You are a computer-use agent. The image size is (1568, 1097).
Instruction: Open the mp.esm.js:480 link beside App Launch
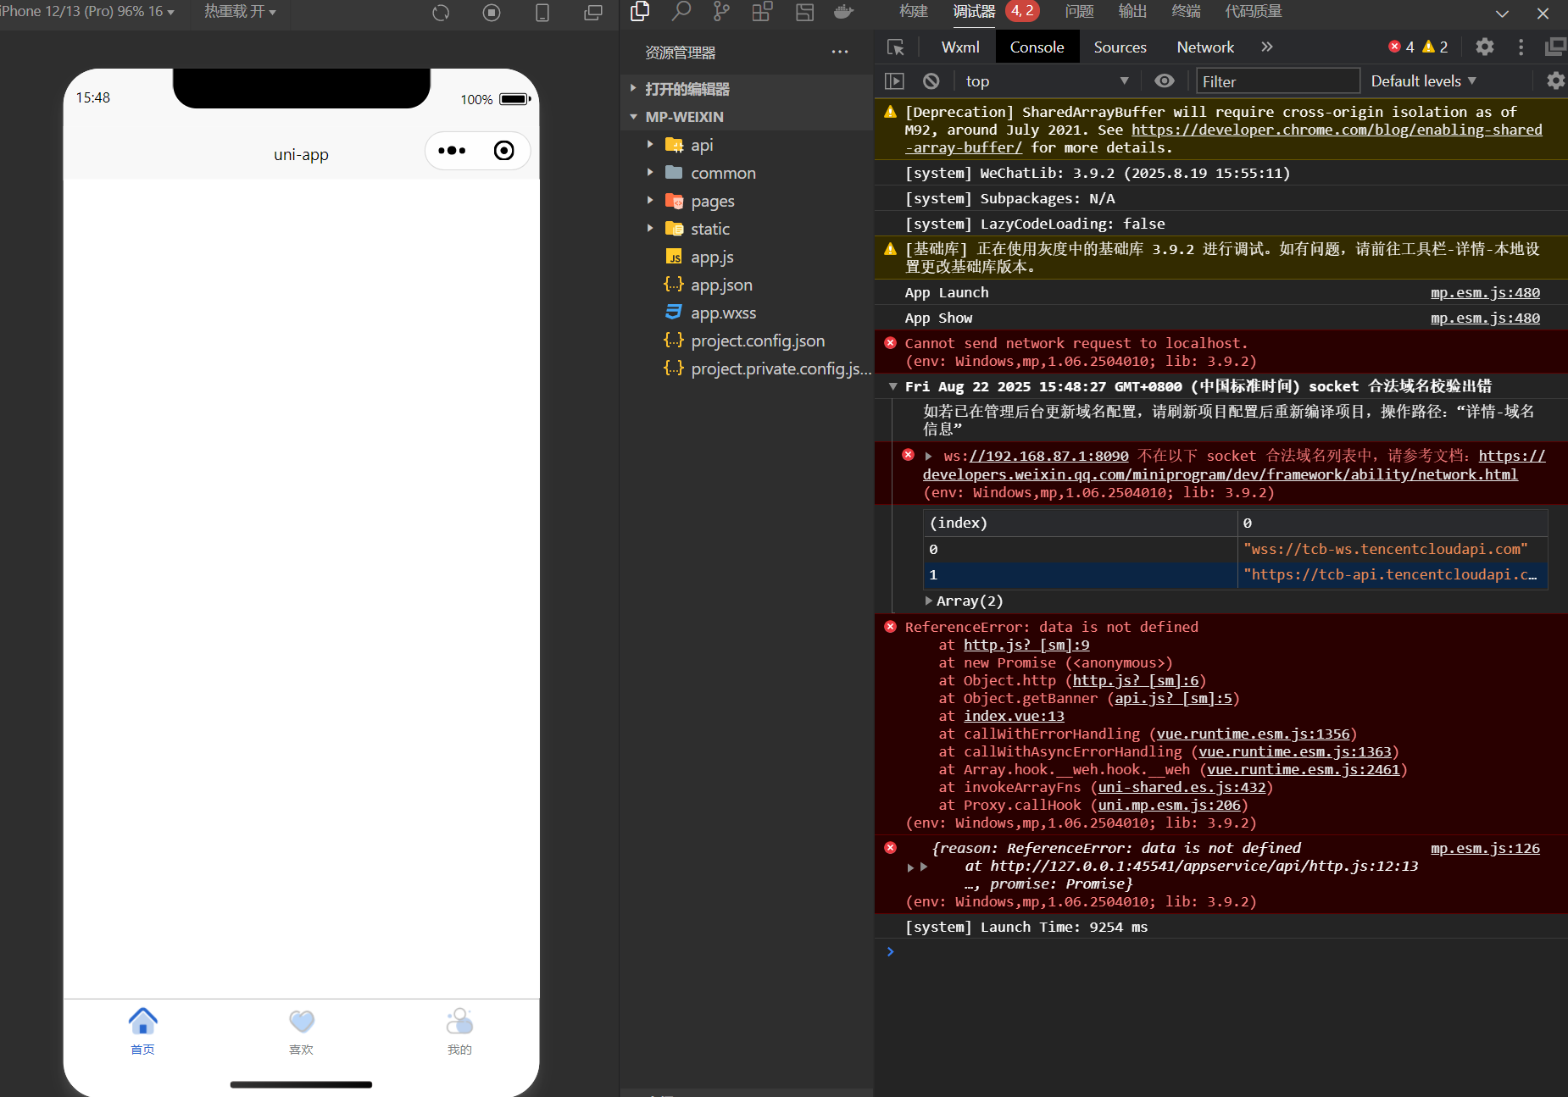pos(1485,292)
